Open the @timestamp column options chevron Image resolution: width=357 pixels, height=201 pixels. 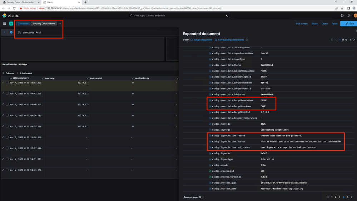point(43,78)
